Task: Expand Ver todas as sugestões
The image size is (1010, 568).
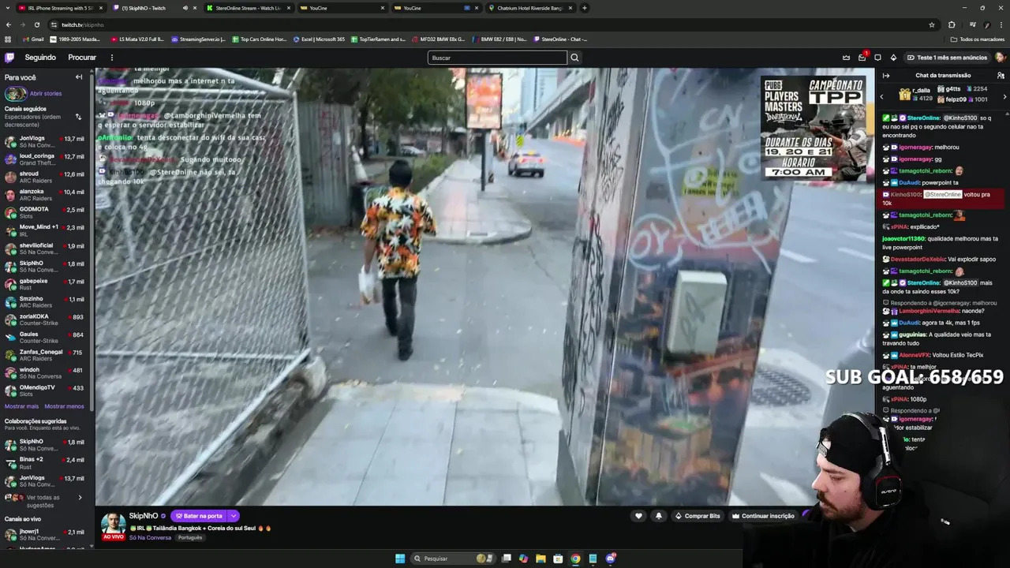Action: [45, 500]
